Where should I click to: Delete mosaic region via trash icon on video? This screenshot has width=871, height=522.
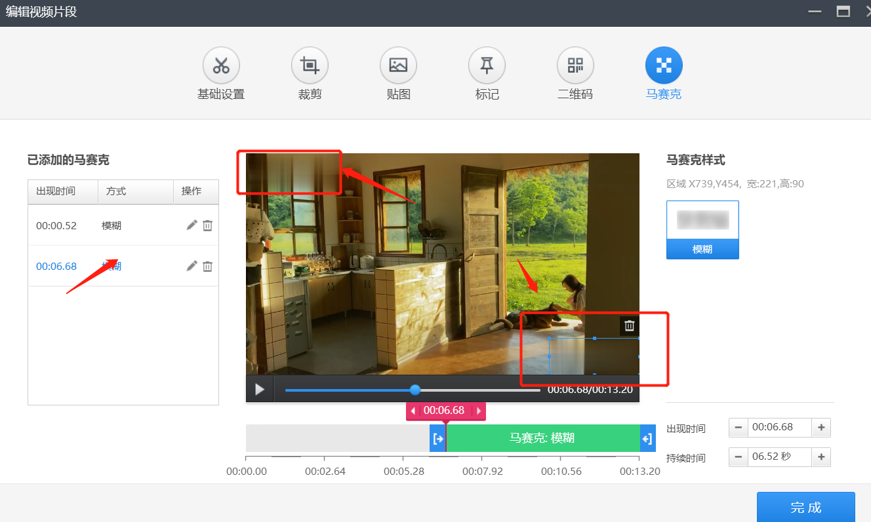coord(629,326)
